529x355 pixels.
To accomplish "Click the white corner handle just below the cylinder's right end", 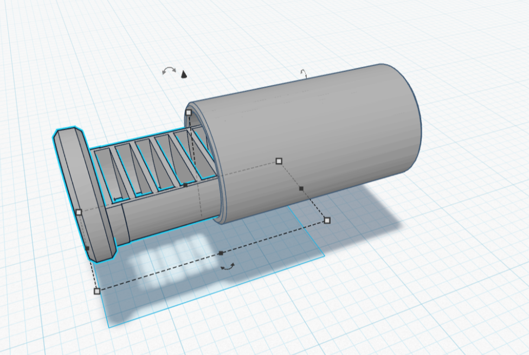I will click(327, 220).
